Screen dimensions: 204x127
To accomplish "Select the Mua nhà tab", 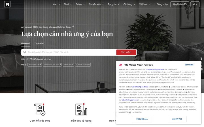I will tap(26, 43).
